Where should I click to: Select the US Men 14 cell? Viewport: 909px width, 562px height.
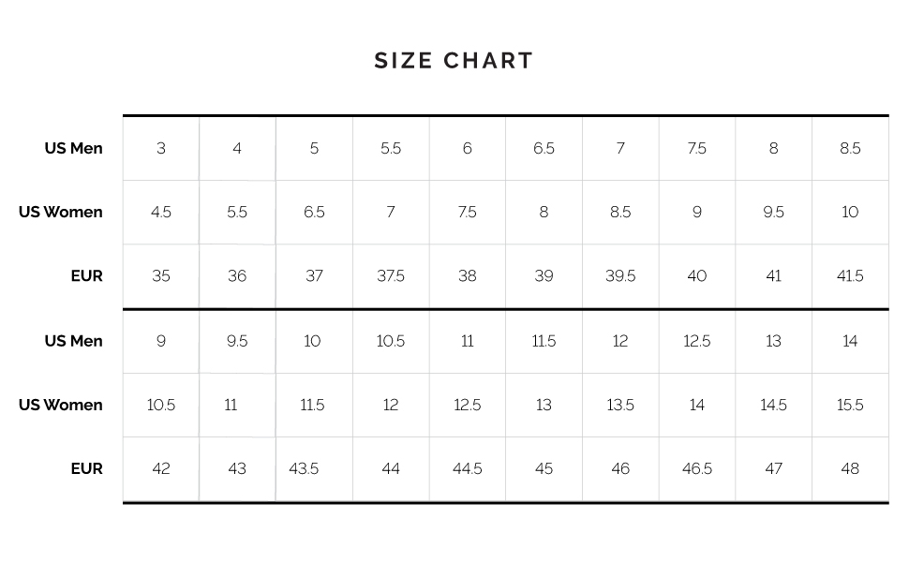pyautogui.click(x=850, y=342)
